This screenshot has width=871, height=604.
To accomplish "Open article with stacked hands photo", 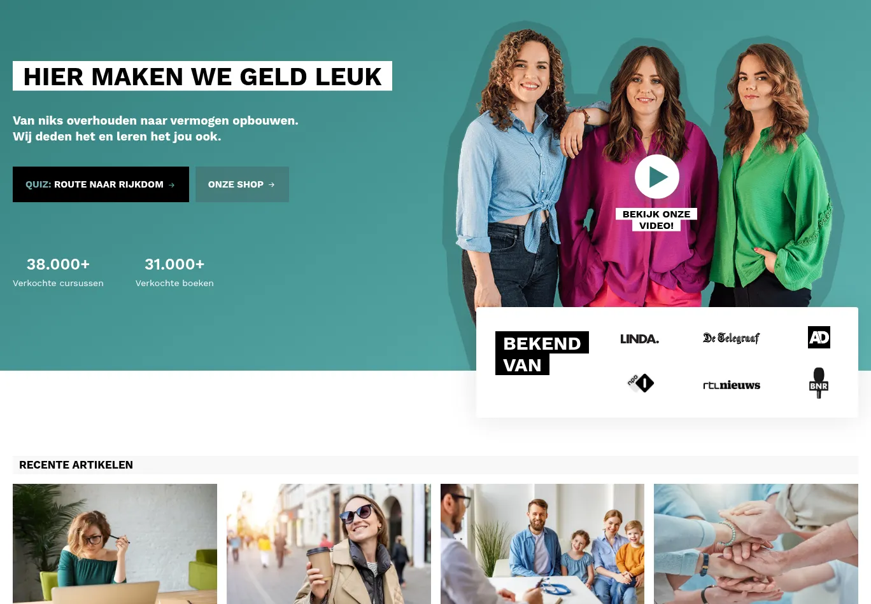I will click(756, 544).
